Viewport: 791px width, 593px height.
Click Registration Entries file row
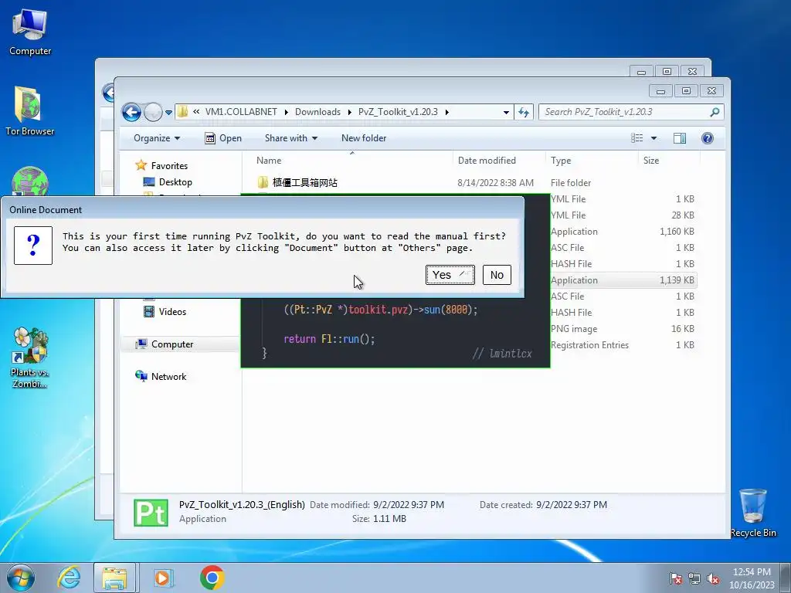coord(623,345)
